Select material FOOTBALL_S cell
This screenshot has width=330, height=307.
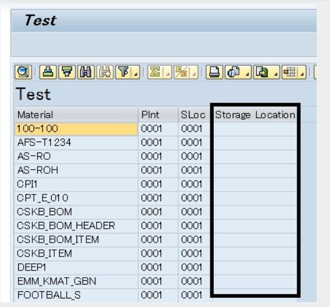[76, 295]
